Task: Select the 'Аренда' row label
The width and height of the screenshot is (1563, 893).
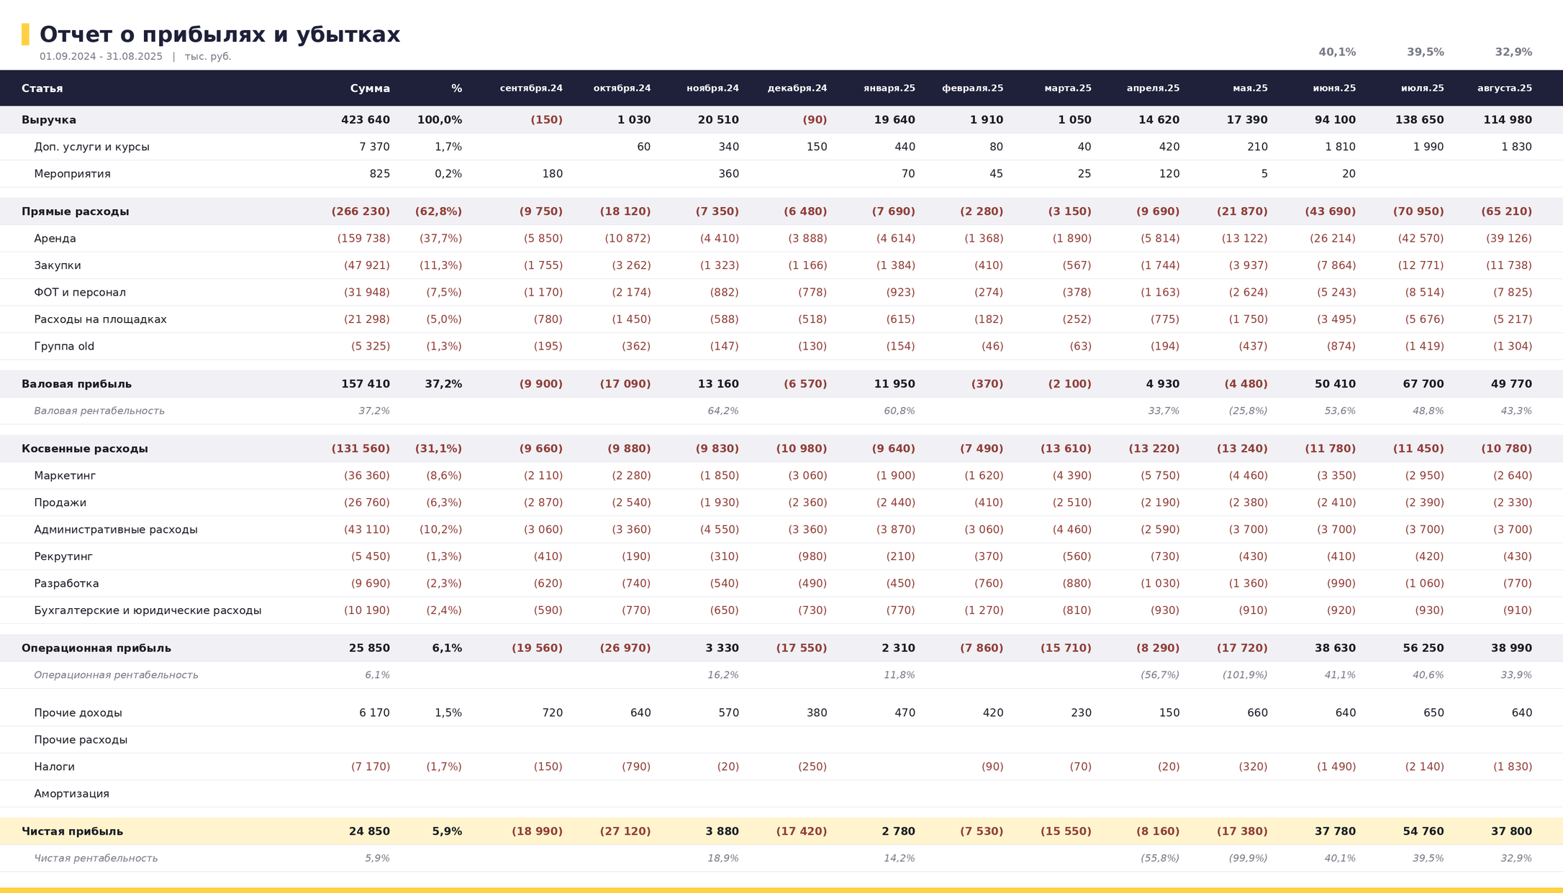Action: click(x=55, y=239)
